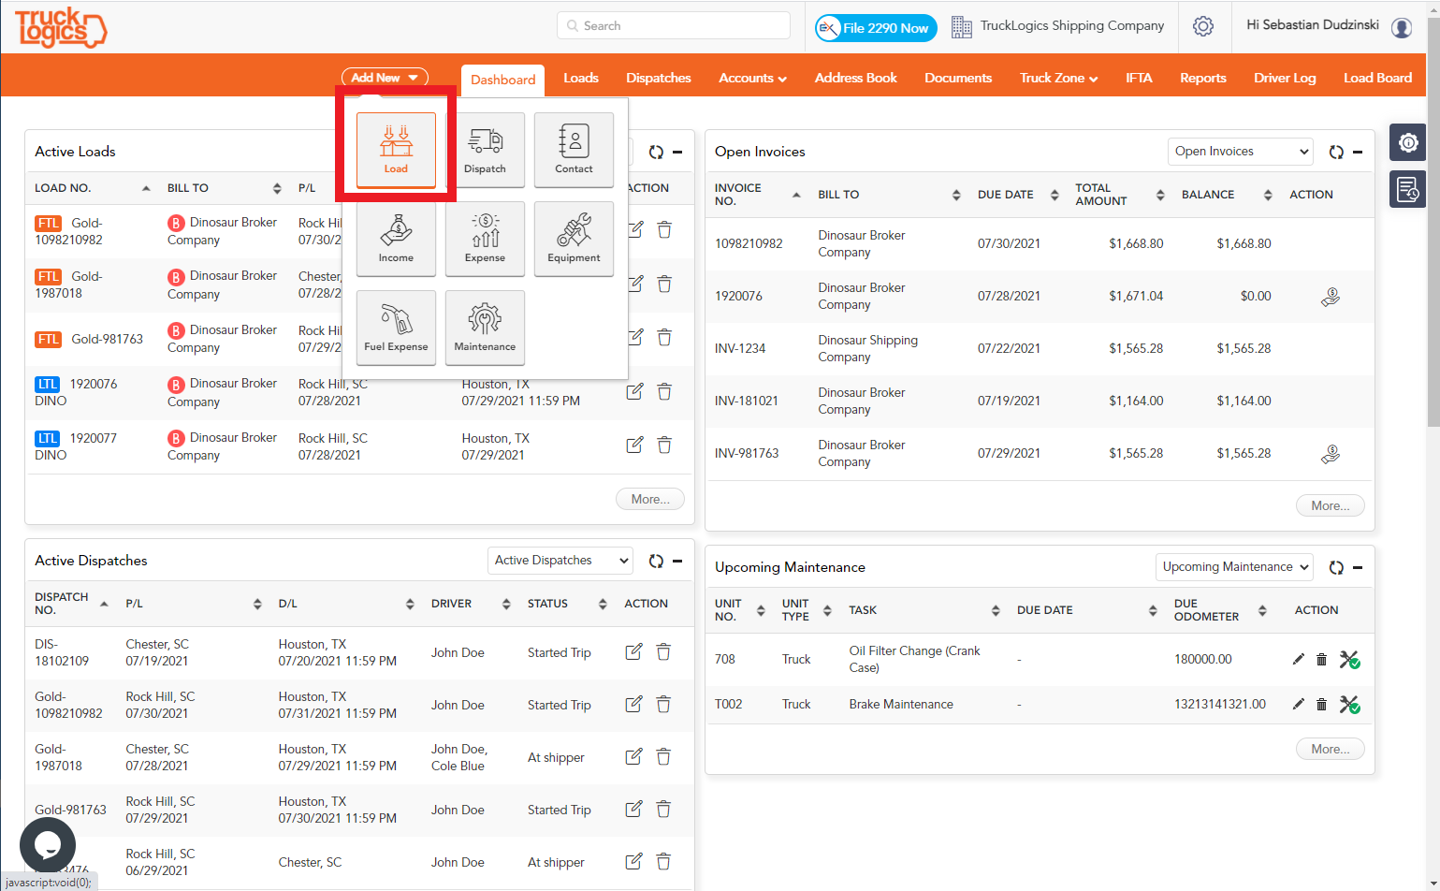Go to the Loads page
This screenshot has width=1440, height=891.
point(581,78)
